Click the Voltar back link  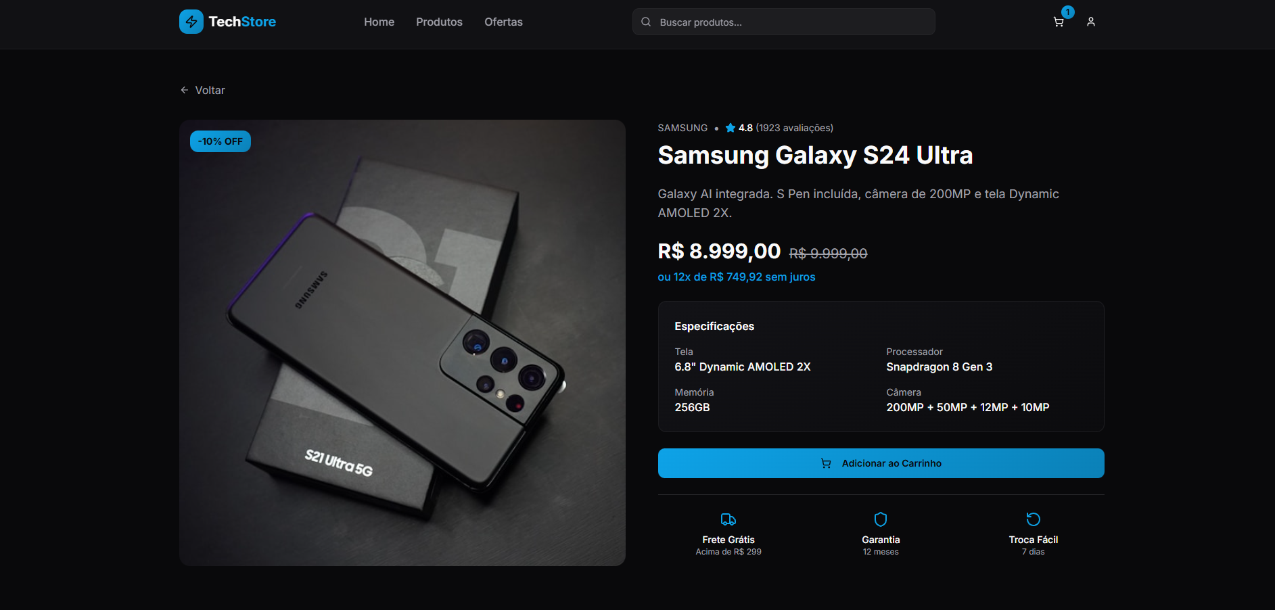click(203, 90)
